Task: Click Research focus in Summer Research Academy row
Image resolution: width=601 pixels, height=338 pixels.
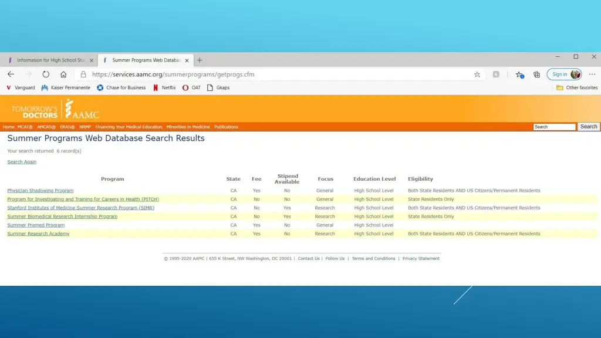Action: (x=325, y=234)
